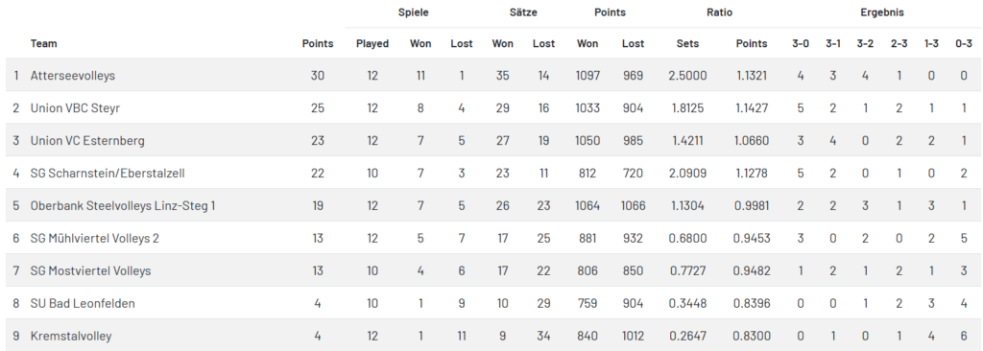The height and width of the screenshot is (351, 983).
Task: Select SG Mühlviertel Volleys 2 row
Action: (x=493, y=238)
